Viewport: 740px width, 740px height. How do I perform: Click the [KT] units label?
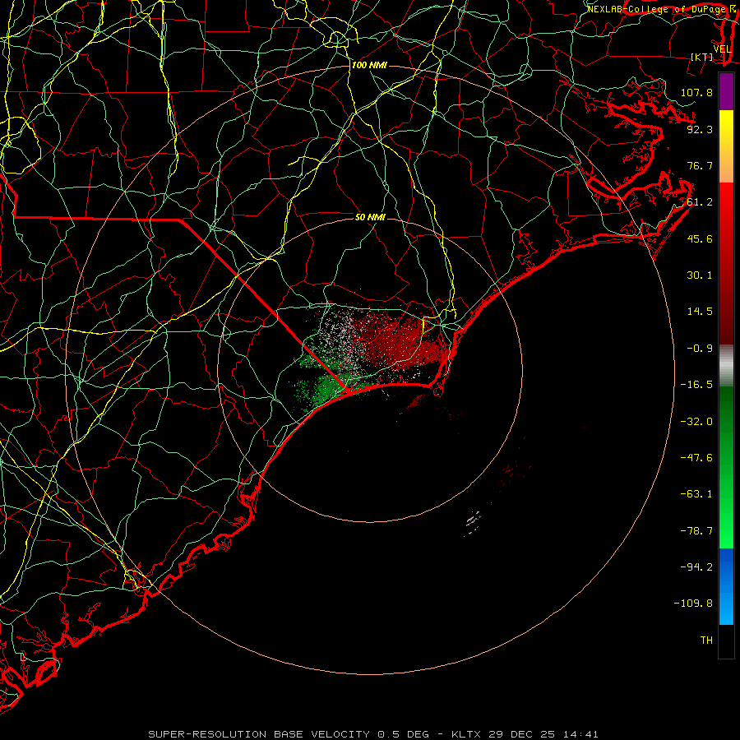(701, 57)
